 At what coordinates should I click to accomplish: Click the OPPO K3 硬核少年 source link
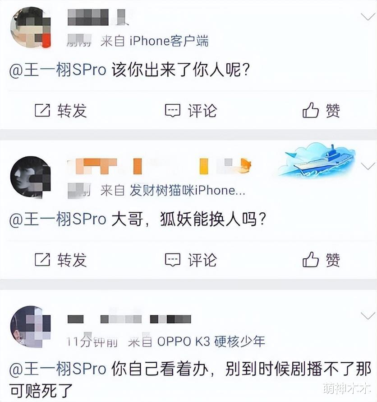[211, 341]
